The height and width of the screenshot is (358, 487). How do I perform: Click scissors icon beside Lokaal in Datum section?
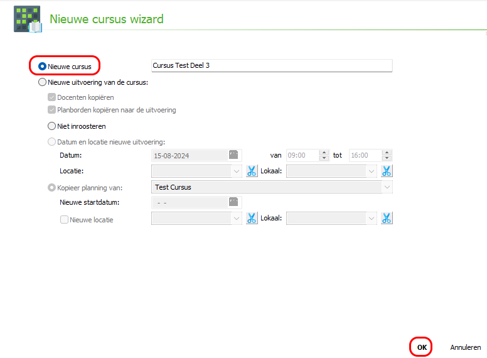(387, 171)
